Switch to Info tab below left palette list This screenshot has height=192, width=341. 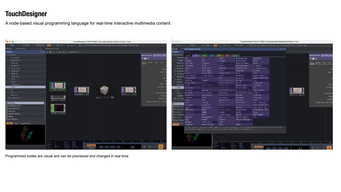pyautogui.click(x=16, y=123)
